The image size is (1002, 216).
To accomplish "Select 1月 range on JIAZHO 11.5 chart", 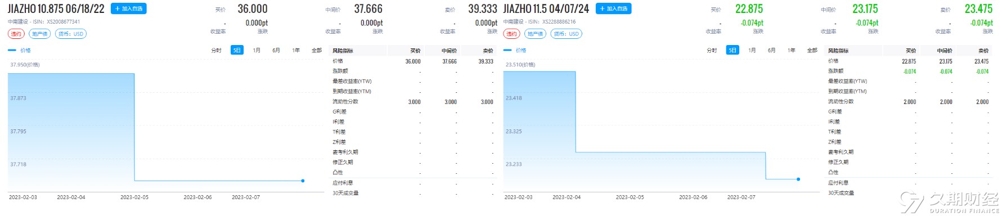I will tap(752, 50).
